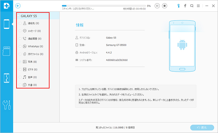Click the call history phone icon
Viewport: 218px width, 133px height.
click(x=25, y=39)
